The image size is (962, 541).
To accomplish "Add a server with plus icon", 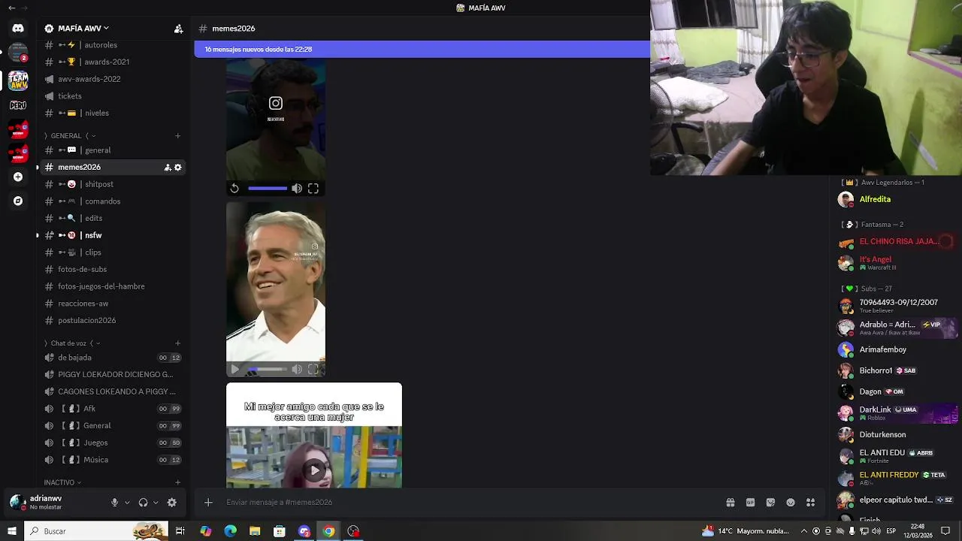I will pos(18,177).
